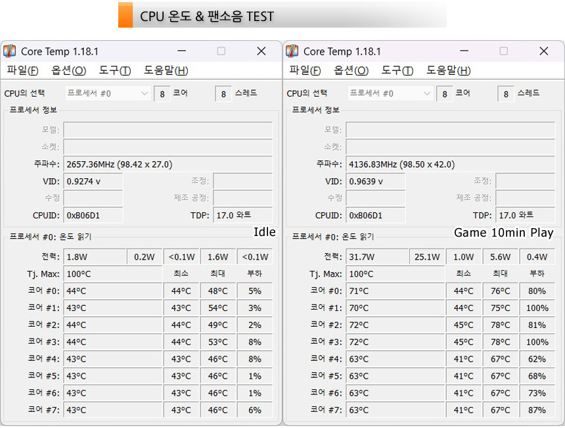
Task: Minimize the Idle Core Temp window
Action: [181, 51]
